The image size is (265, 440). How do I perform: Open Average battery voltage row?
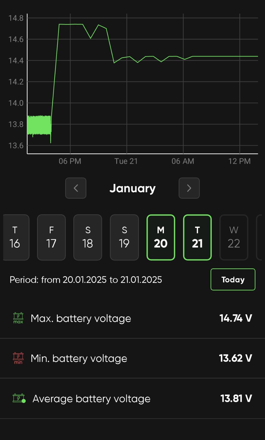coord(132,398)
